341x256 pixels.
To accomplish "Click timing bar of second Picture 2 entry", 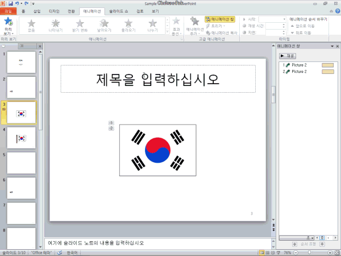I will coord(328,72).
